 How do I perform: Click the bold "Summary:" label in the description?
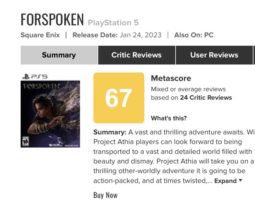110,132
